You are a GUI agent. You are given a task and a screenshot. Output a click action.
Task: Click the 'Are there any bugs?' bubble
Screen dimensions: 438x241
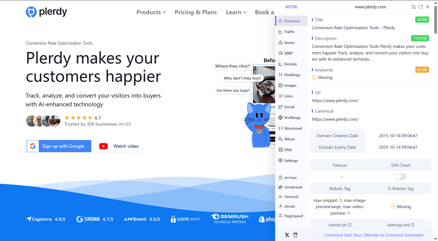[233, 90]
